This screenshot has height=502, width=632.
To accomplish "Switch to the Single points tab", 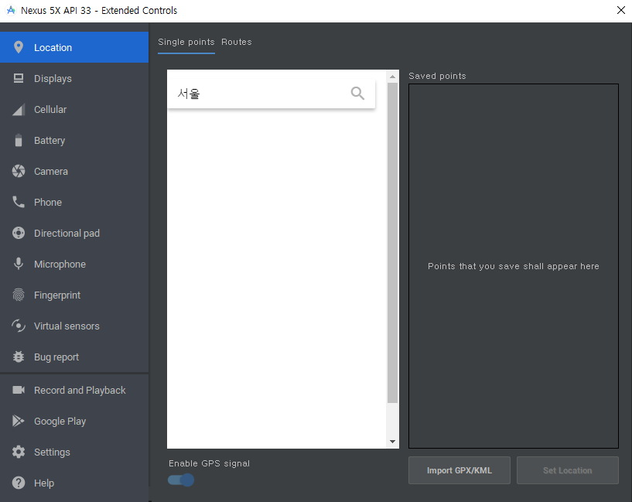I will coord(186,42).
